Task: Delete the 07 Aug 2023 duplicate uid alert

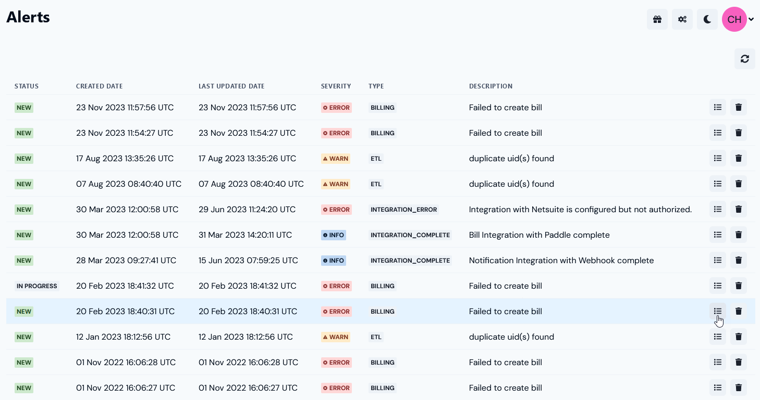Action: pyautogui.click(x=738, y=184)
